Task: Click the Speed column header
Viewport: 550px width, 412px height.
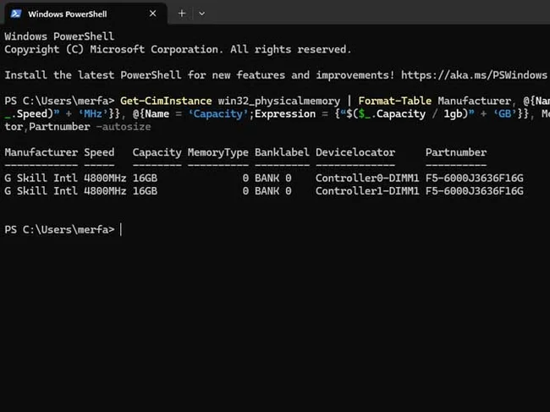Action: [99, 152]
